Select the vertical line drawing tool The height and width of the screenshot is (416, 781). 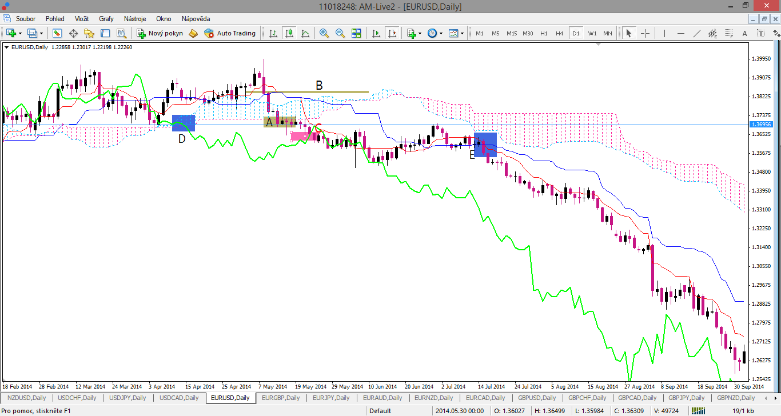coord(664,33)
